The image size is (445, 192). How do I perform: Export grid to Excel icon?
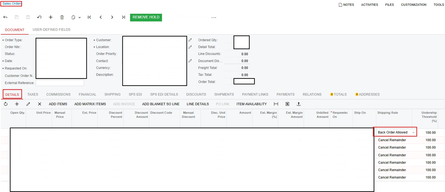[287, 104]
